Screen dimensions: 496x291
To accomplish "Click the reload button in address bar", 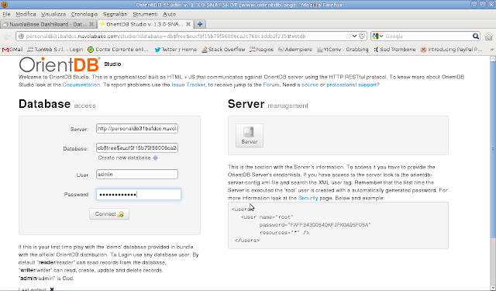I will pyautogui.click(x=362, y=36).
